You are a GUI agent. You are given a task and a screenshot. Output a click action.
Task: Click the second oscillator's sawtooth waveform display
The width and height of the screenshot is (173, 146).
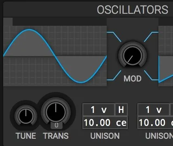(166, 56)
